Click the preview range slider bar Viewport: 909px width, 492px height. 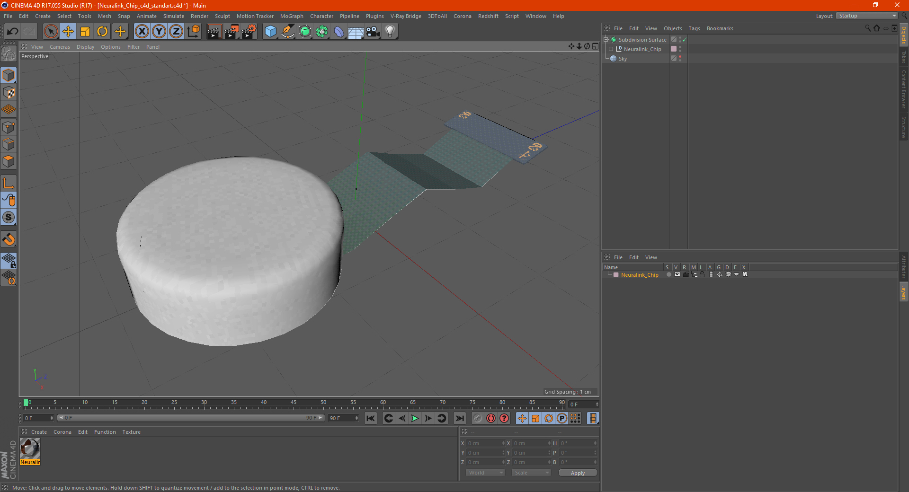click(190, 418)
